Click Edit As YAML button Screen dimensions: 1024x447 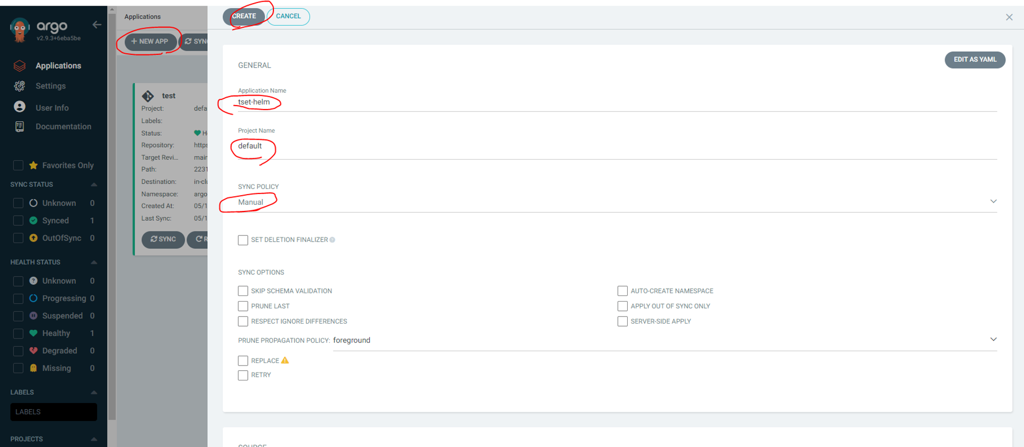[975, 59]
